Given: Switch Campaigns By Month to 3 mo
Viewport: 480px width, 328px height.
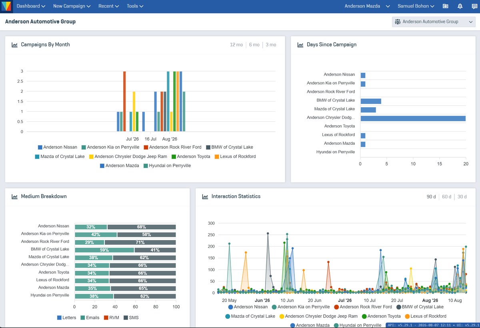Looking at the screenshot, I should pyautogui.click(x=271, y=45).
